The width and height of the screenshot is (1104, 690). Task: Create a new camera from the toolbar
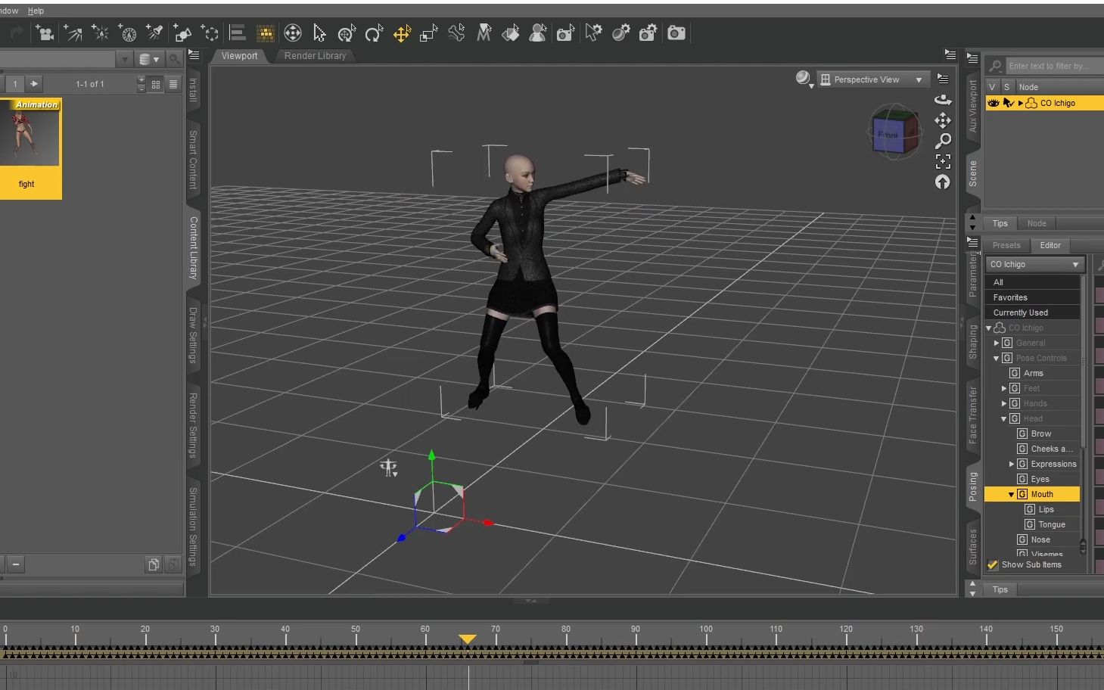pos(45,33)
